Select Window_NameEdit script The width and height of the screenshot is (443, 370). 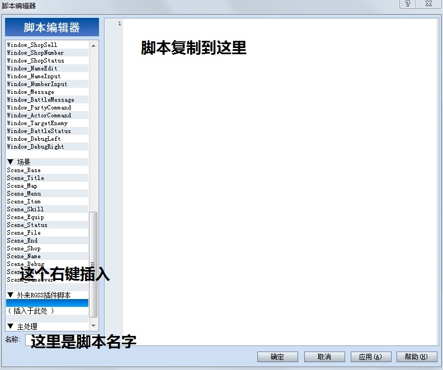[47, 68]
